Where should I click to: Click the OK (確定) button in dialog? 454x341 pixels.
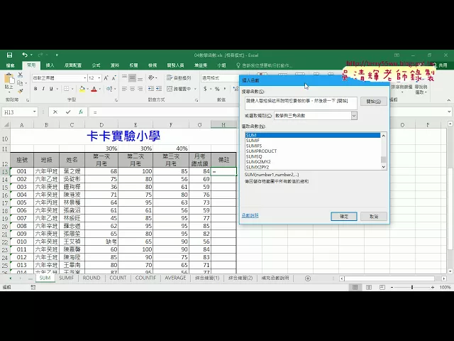(x=344, y=217)
